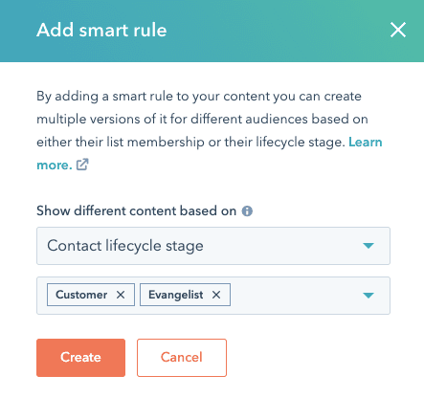Click the "Learn" word of the help link
424x398 pixels.
click(366, 142)
